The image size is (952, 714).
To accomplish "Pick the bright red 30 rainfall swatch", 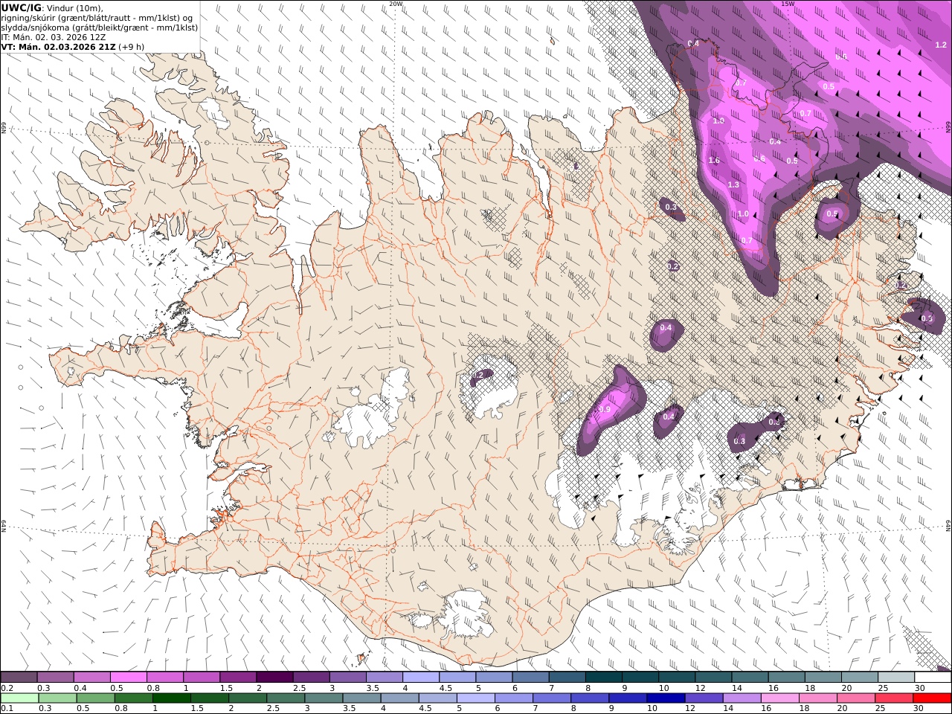I will click(x=932, y=698).
